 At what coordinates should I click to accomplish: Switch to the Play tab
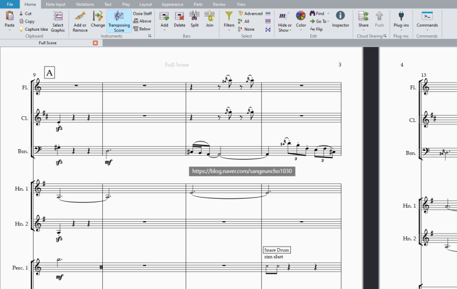pos(126,4)
